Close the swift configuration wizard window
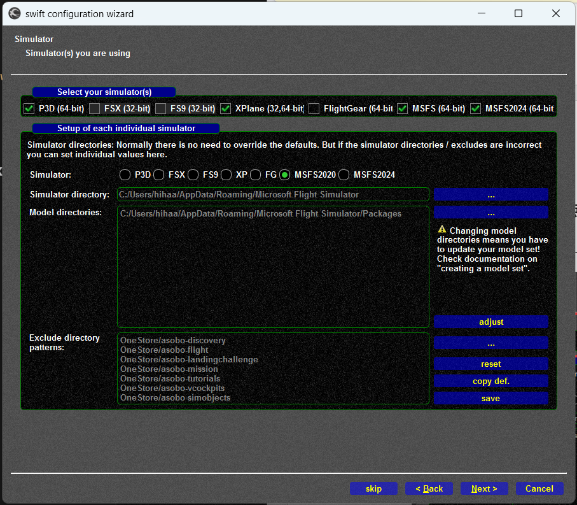577x505 pixels. pyautogui.click(x=555, y=13)
